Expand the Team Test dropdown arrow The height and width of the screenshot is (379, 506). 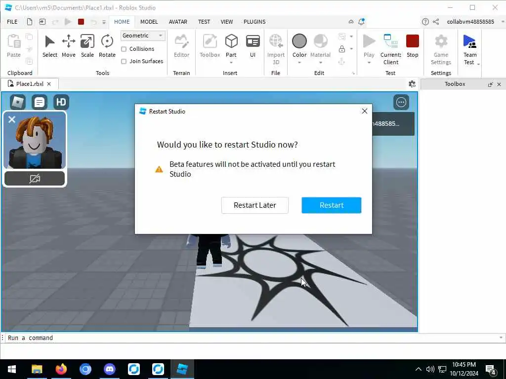tap(478, 64)
